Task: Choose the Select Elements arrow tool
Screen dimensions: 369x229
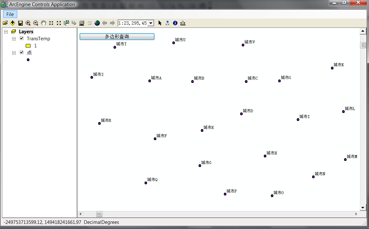Action: pos(160,23)
